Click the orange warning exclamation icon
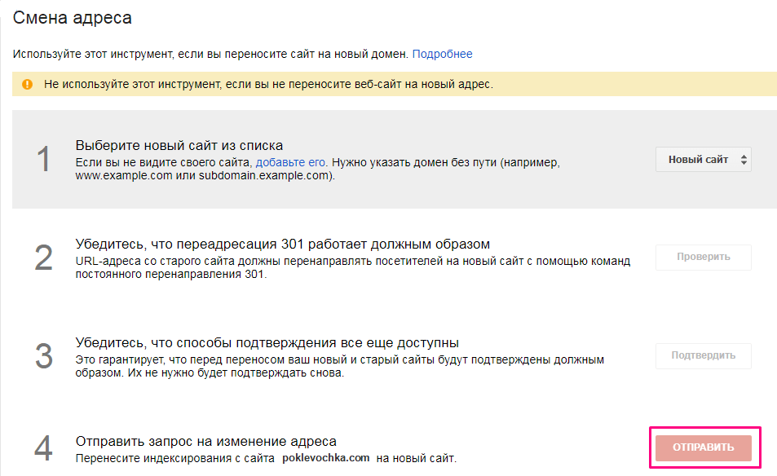Screen dimensions: 777x476 [x=28, y=84]
